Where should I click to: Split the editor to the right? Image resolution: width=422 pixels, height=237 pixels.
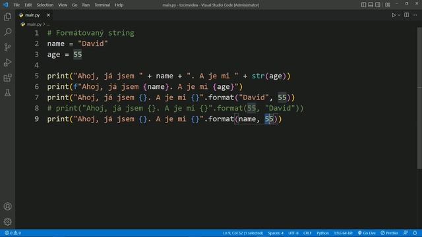pos(406,15)
